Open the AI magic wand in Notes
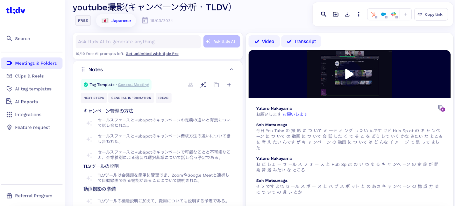 pos(203,85)
